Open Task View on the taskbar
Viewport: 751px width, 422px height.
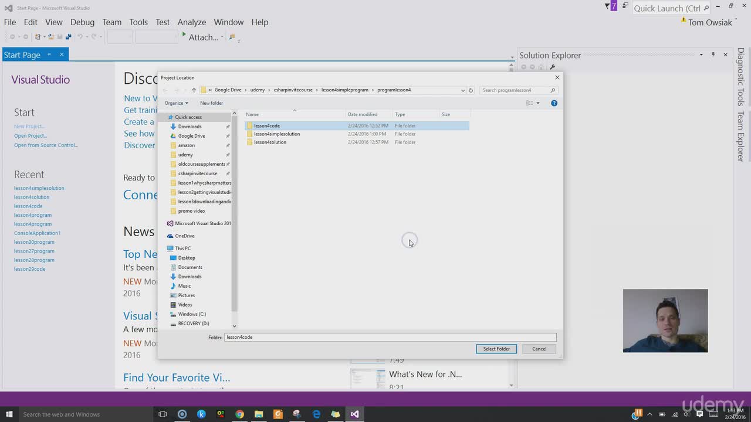(163, 414)
